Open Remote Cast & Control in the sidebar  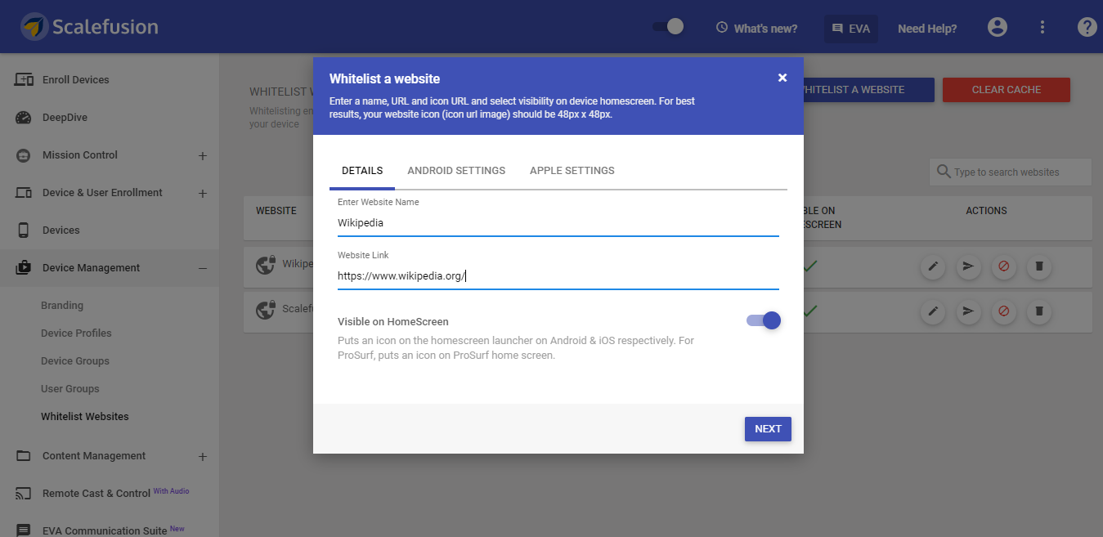(96, 494)
